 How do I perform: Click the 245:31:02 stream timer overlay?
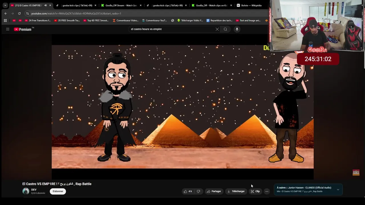318,59
